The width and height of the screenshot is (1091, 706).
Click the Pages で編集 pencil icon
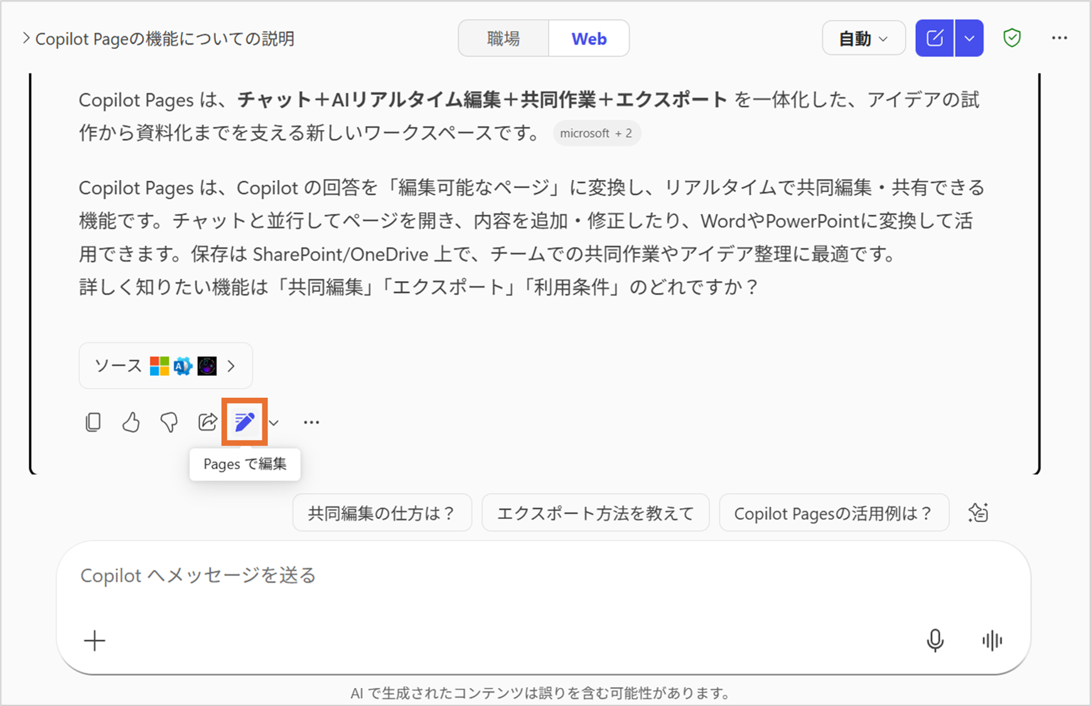(x=244, y=422)
